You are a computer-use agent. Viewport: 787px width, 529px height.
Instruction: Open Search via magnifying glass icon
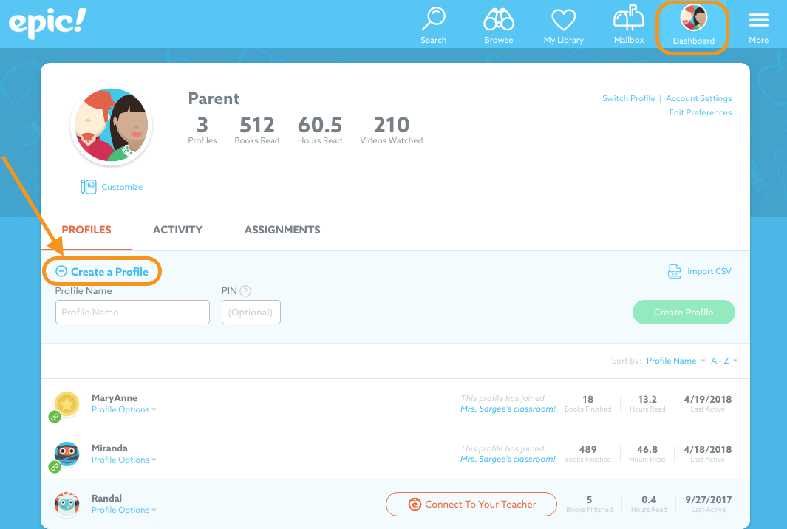[x=433, y=18]
